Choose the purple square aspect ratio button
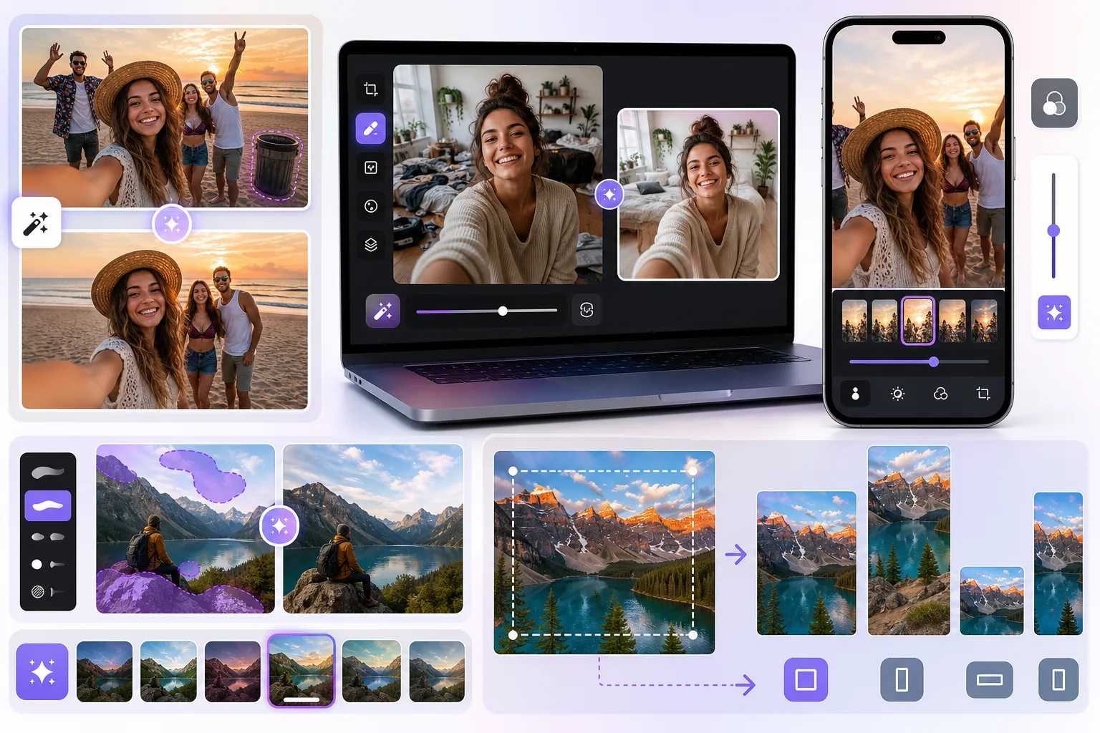The image size is (1100, 733). [806, 679]
